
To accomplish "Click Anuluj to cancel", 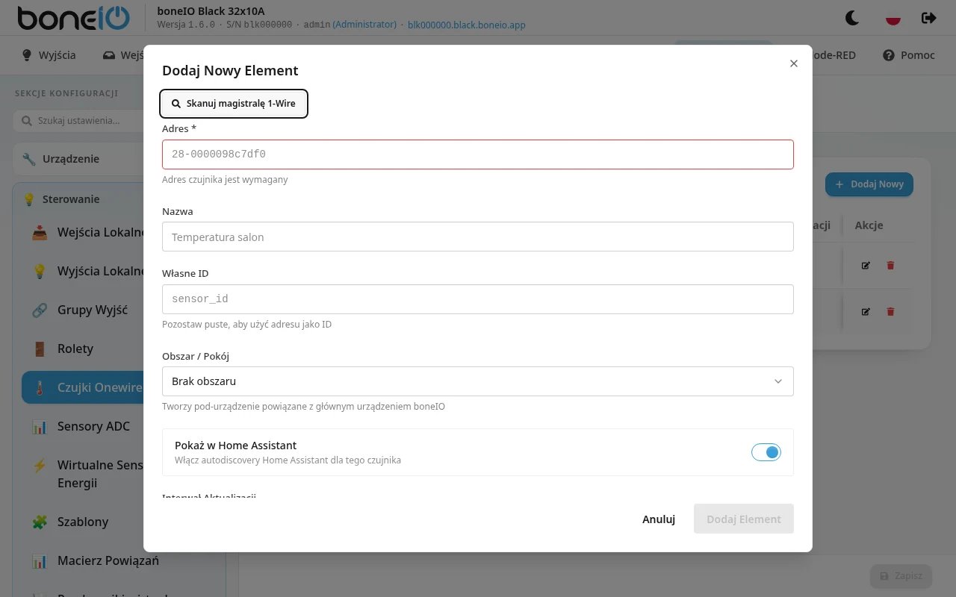I will tap(659, 519).
